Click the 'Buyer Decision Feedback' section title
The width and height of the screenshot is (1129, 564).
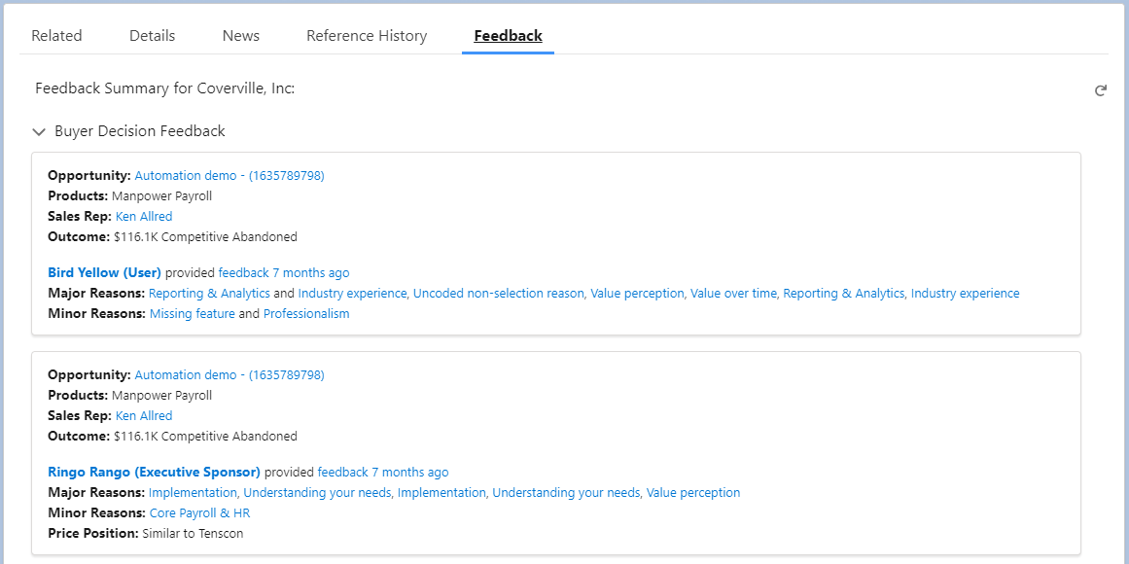140,131
